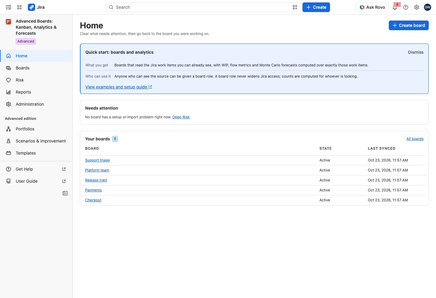This screenshot has width=436, height=298.
Task: Open the Payments board
Action: [93, 190]
